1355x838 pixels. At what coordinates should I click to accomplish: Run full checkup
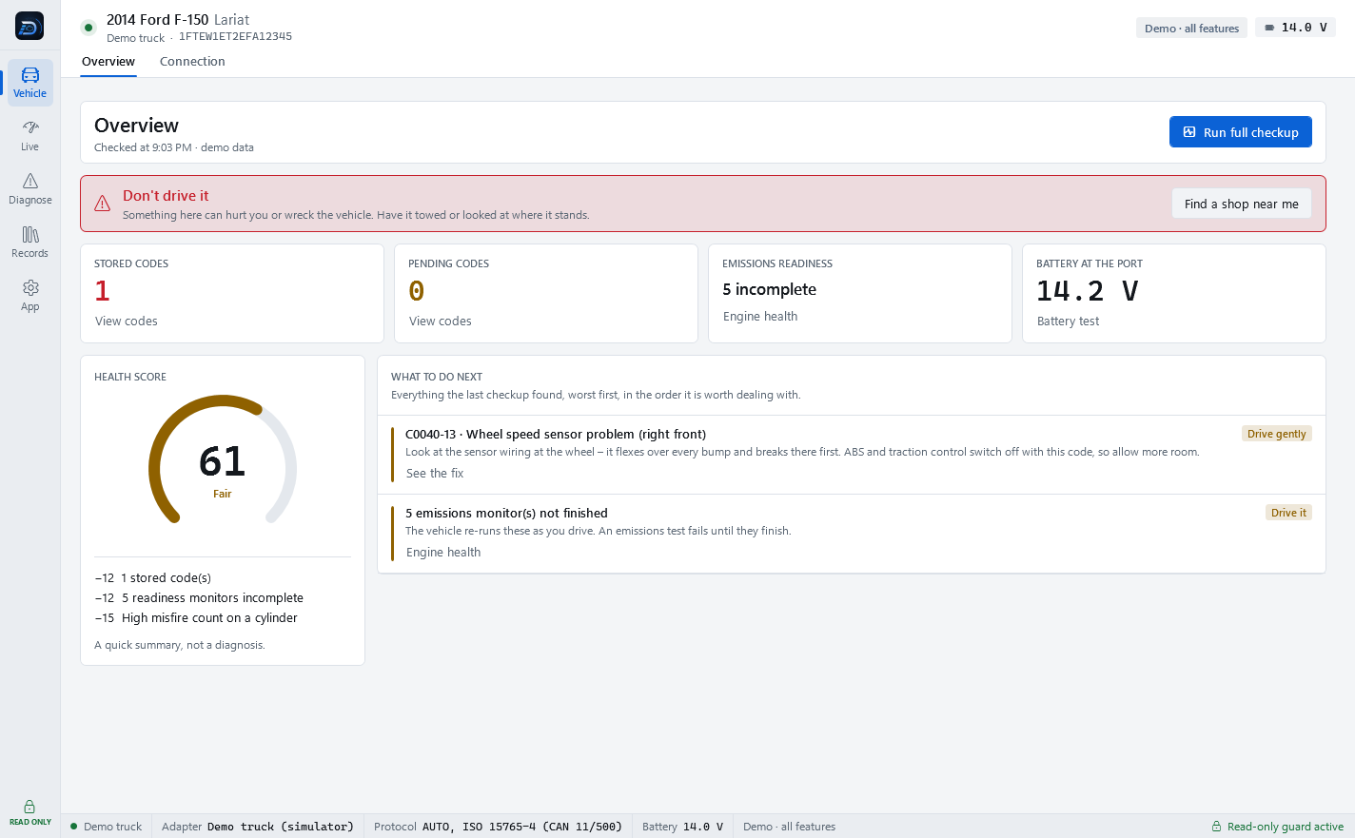[x=1240, y=132]
